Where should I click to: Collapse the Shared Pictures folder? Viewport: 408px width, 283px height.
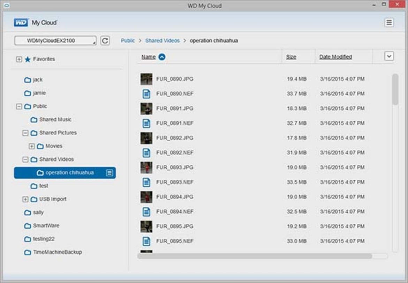[25, 133]
